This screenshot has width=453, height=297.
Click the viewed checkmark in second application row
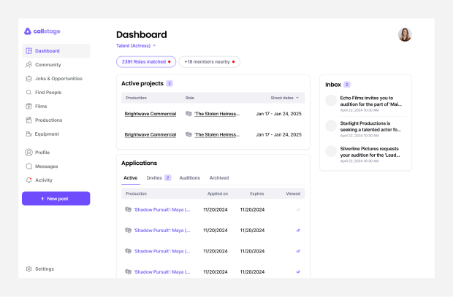298,231
